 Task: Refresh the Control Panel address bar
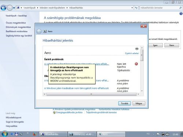click(x=136, y=8)
